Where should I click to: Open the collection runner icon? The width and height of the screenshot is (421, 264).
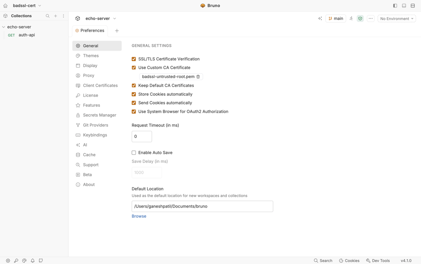(x=351, y=19)
